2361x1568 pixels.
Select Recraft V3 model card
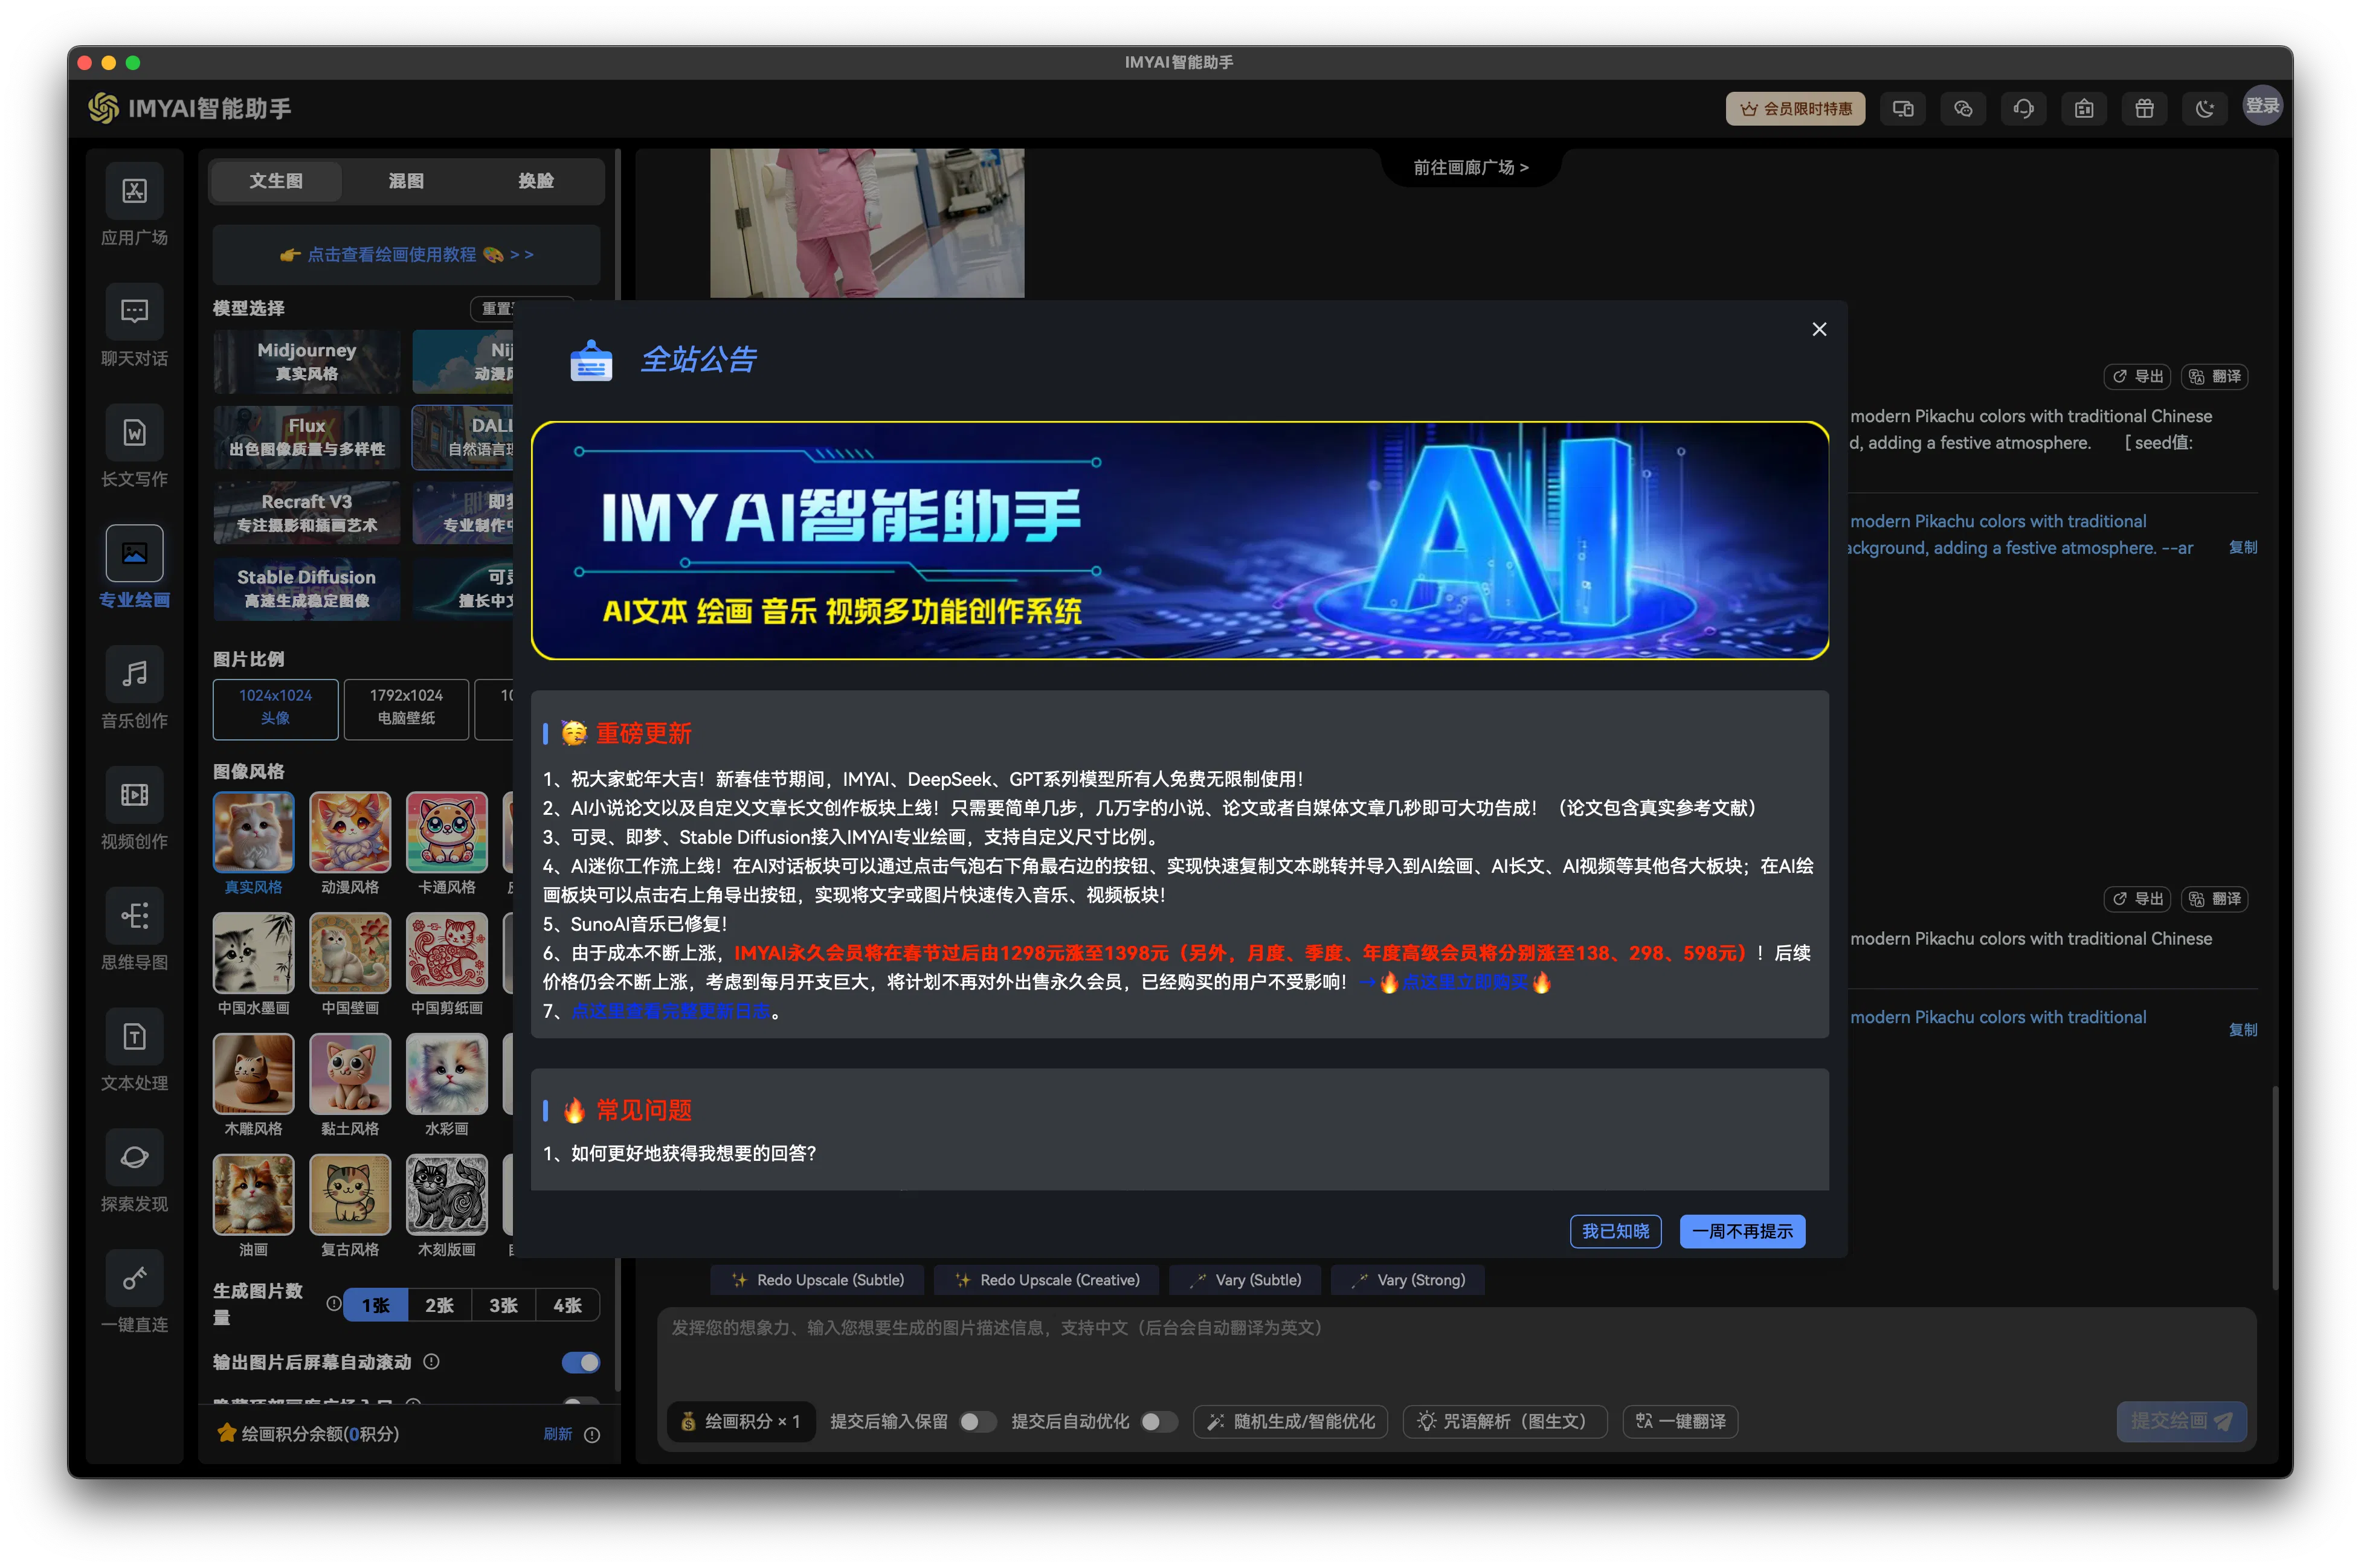pyautogui.click(x=306, y=513)
